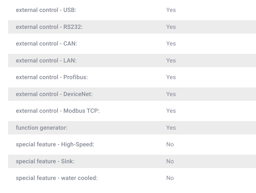This screenshot has height=193, width=256.
Task: Select the Yes value for function generator
Action: click(x=171, y=128)
